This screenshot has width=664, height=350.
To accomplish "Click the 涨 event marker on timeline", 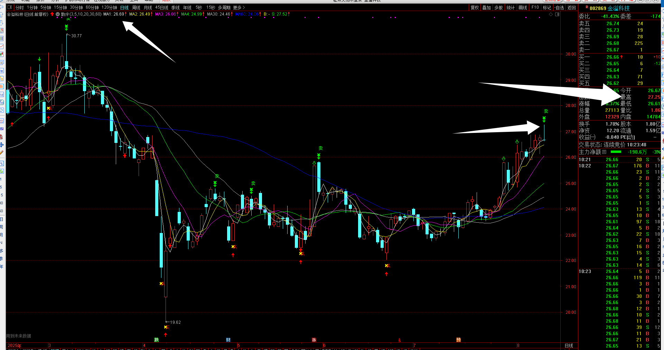I will click(314, 340).
